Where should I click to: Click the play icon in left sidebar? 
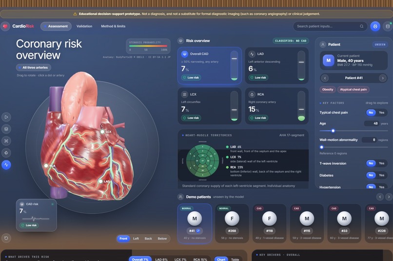pyautogui.click(x=6, y=117)
